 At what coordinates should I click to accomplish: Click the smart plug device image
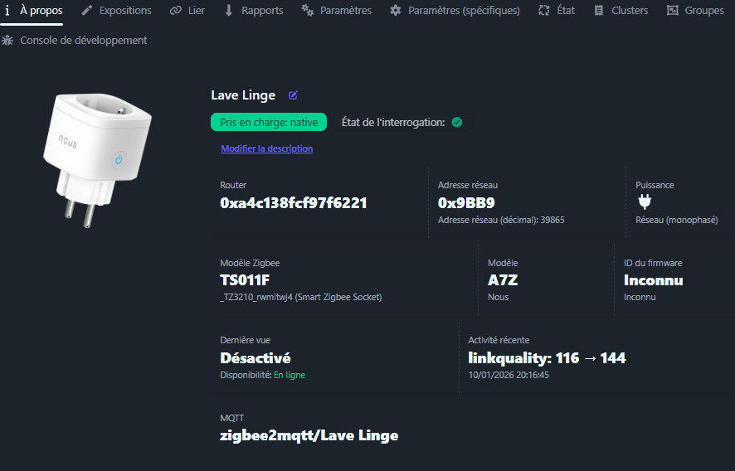coord(95,156)
